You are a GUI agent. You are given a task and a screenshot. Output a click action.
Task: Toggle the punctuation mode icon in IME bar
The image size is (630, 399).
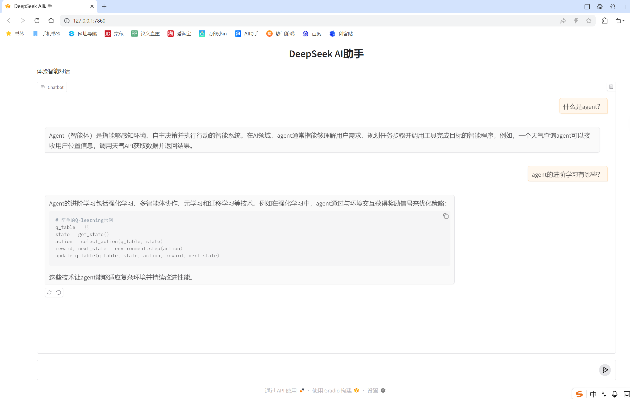[x=604, y=394]
